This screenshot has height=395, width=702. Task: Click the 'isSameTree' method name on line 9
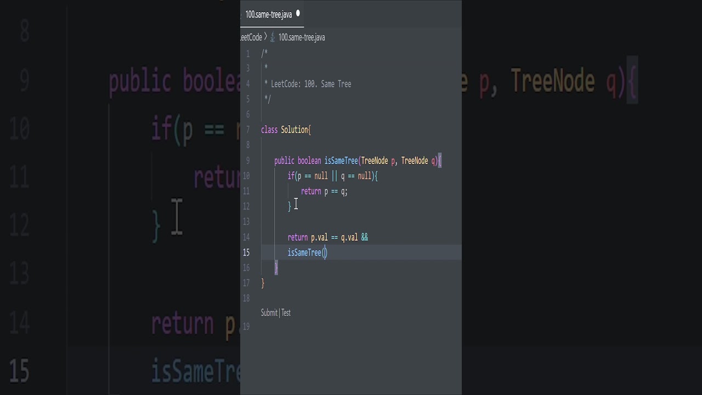click(341, 161)
